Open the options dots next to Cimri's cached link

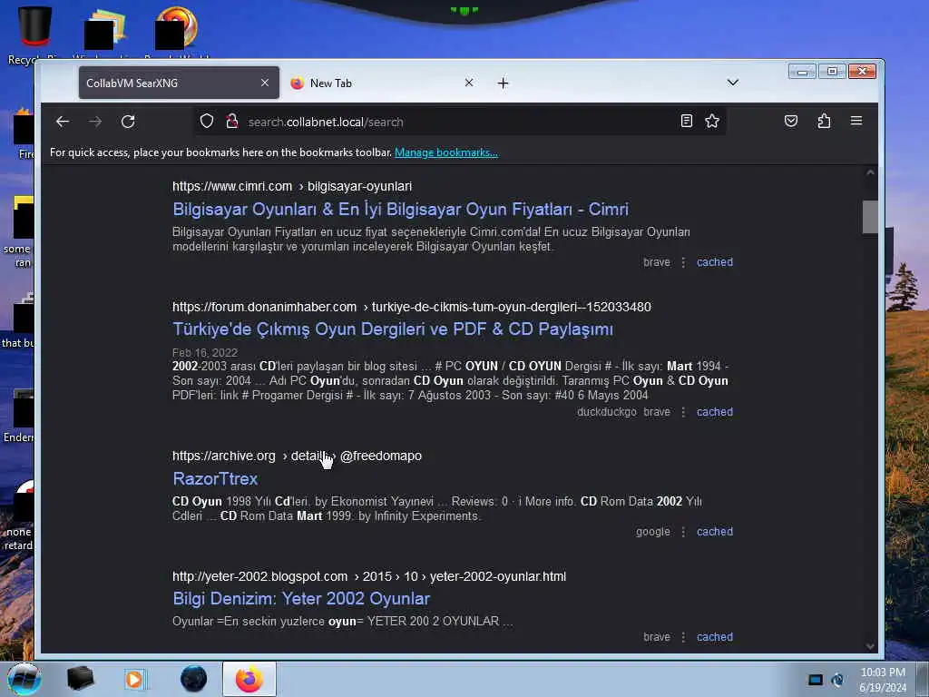coord(683,262)
